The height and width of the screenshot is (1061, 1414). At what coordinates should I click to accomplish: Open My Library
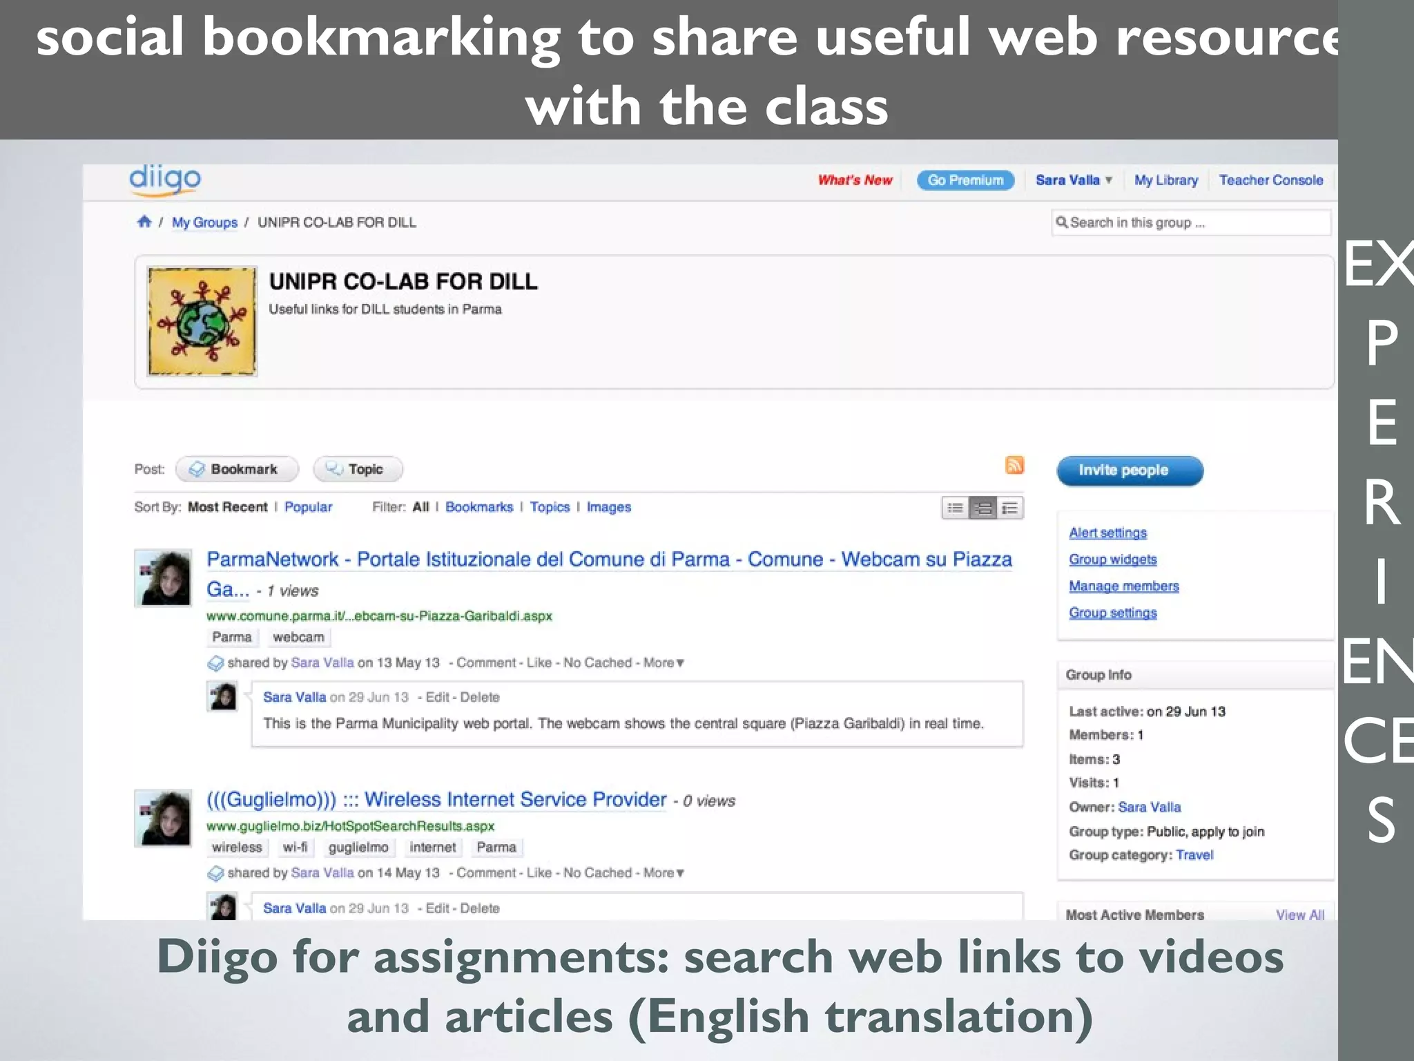[1166, 180]
